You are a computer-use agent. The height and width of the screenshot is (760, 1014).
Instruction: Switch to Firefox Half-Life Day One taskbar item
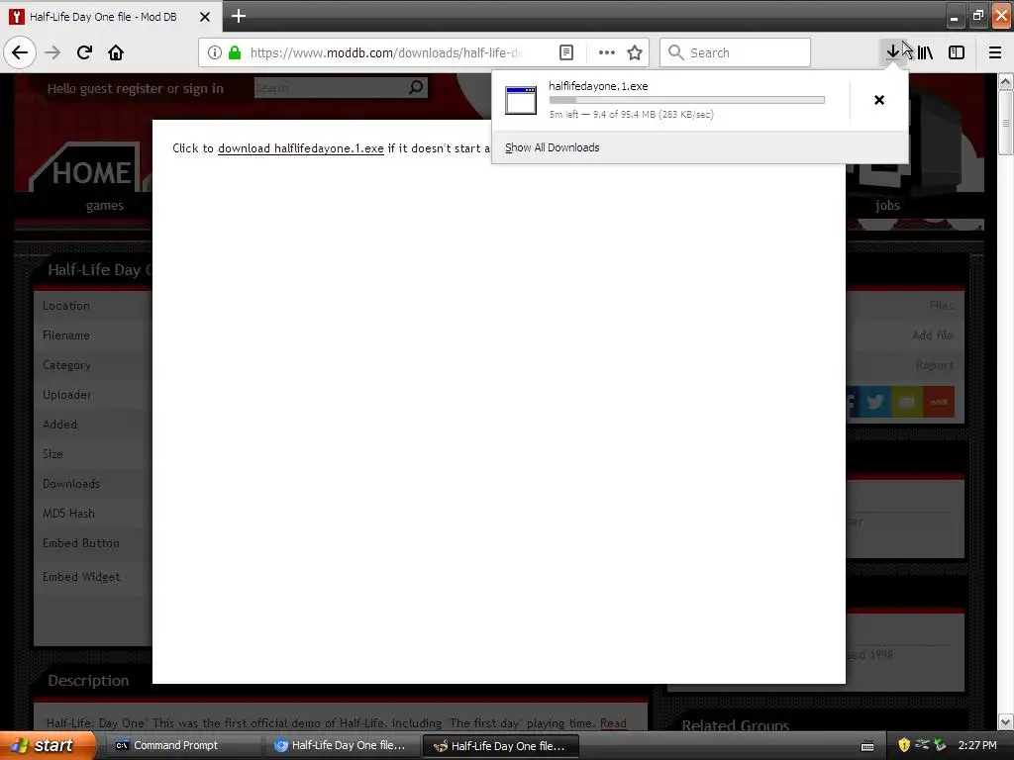tap(500, 745)
